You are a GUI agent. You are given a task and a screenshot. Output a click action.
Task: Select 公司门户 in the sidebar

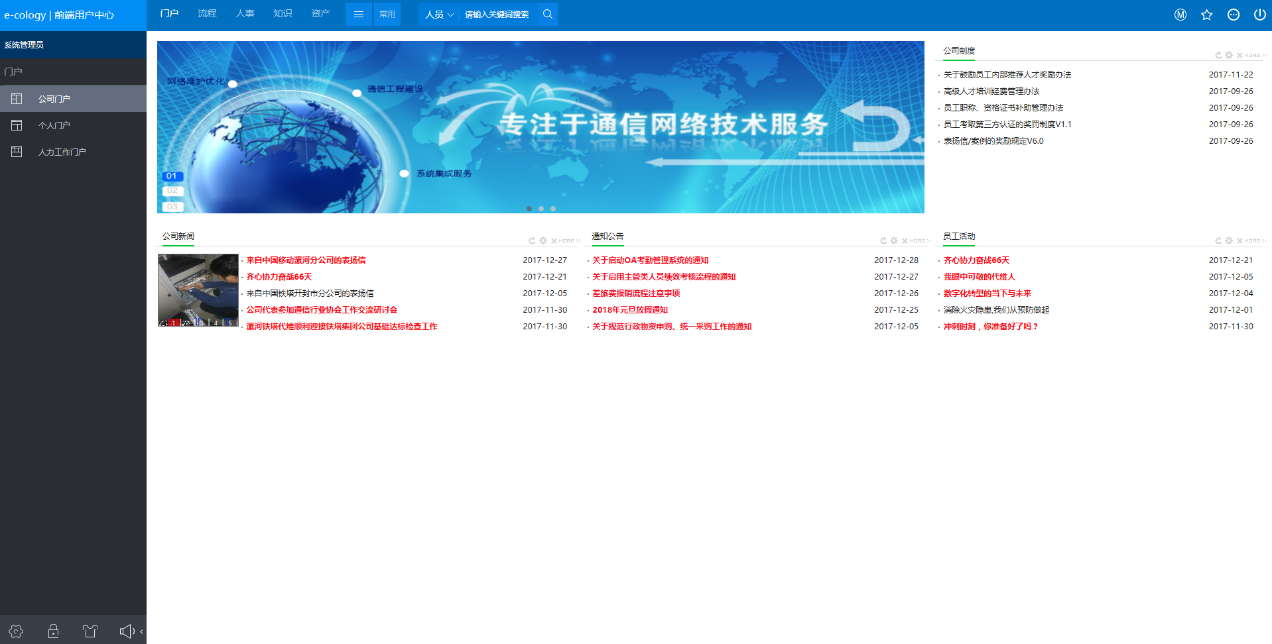(x=73, y=99)
